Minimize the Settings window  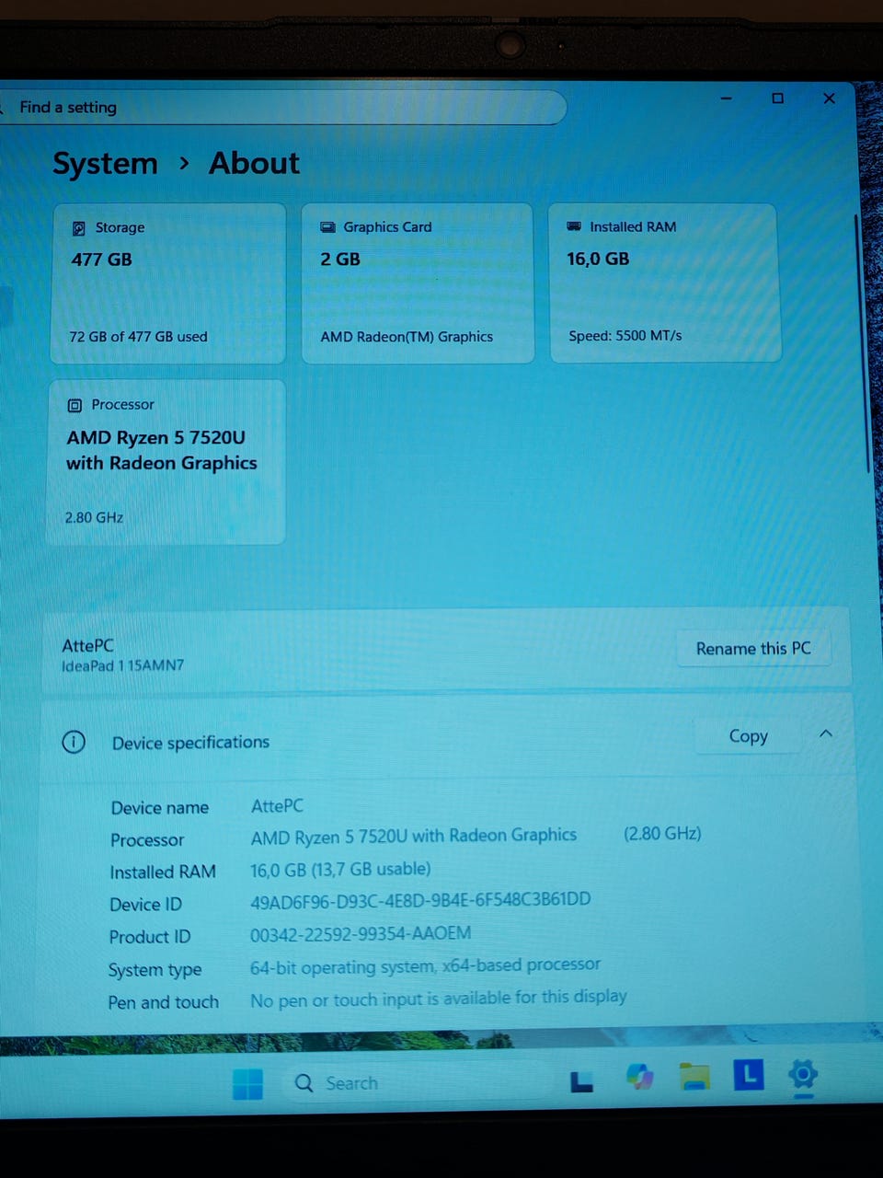click(726, 98)
